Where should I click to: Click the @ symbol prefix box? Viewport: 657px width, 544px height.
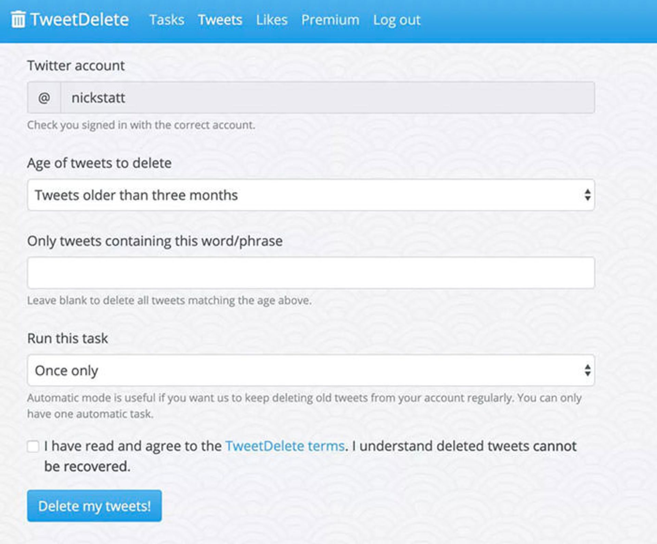pos(44,98)
